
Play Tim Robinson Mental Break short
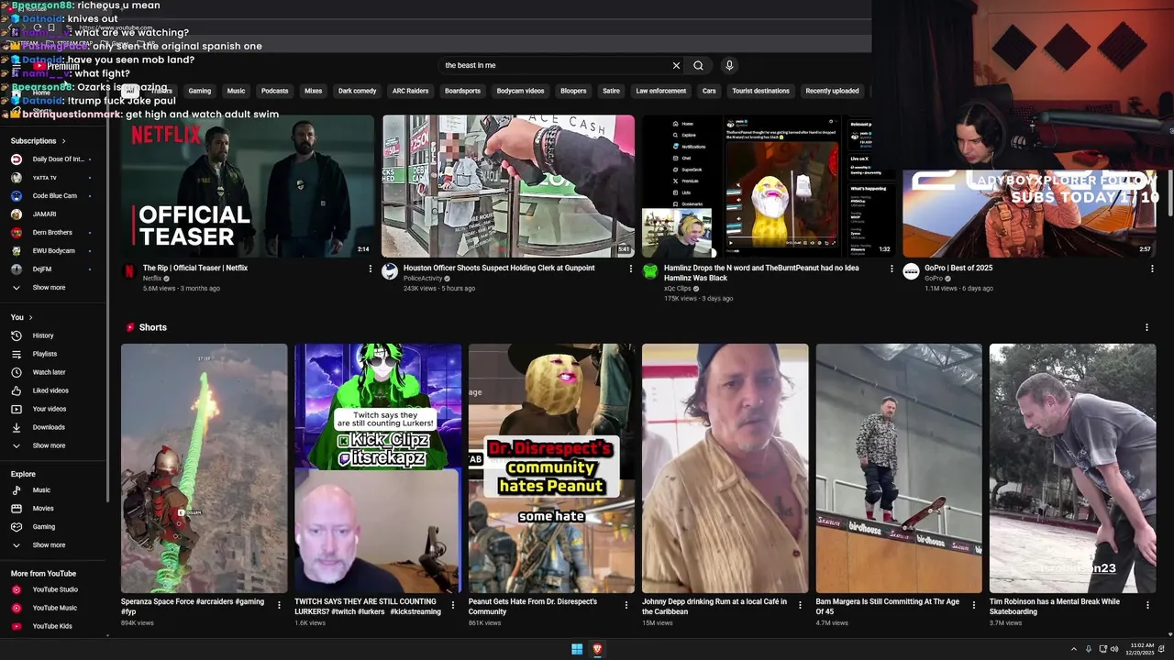1072,468
